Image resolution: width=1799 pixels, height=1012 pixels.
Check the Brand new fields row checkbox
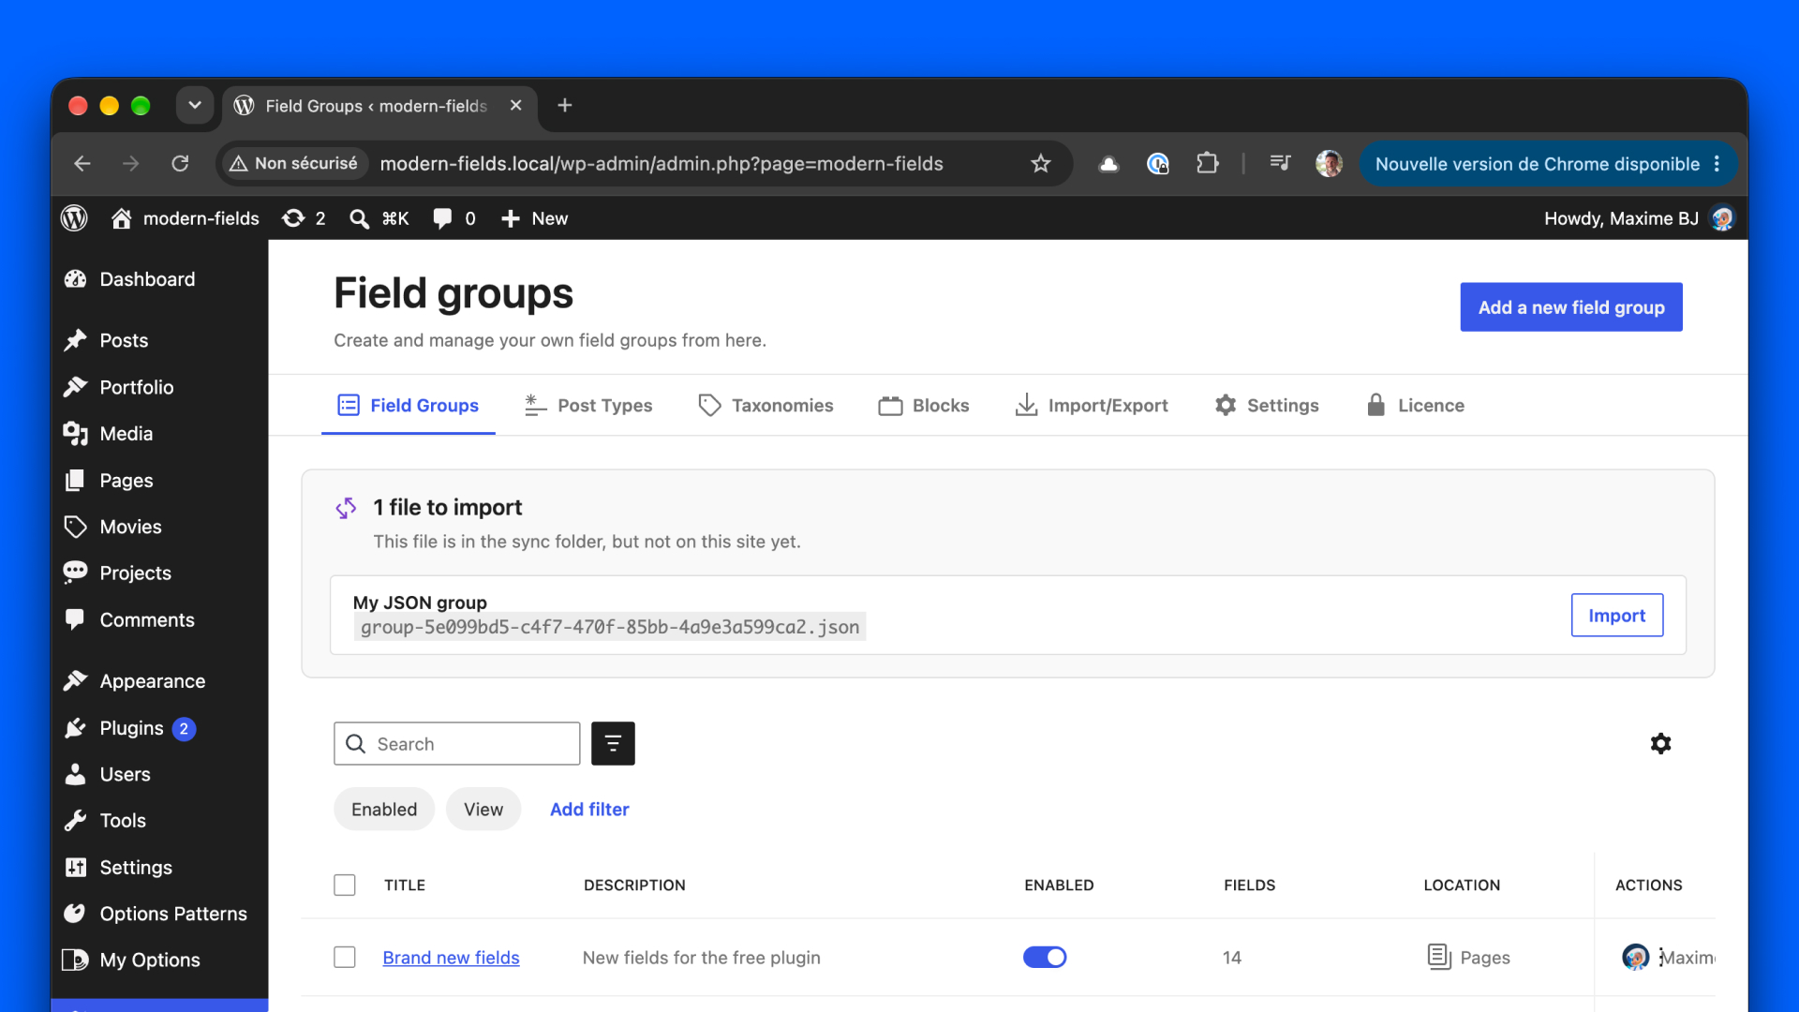345,958
